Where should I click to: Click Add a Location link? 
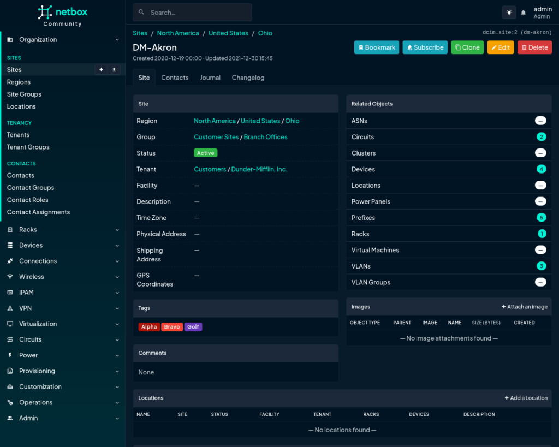pyautogui.click(x=526, y=398)
